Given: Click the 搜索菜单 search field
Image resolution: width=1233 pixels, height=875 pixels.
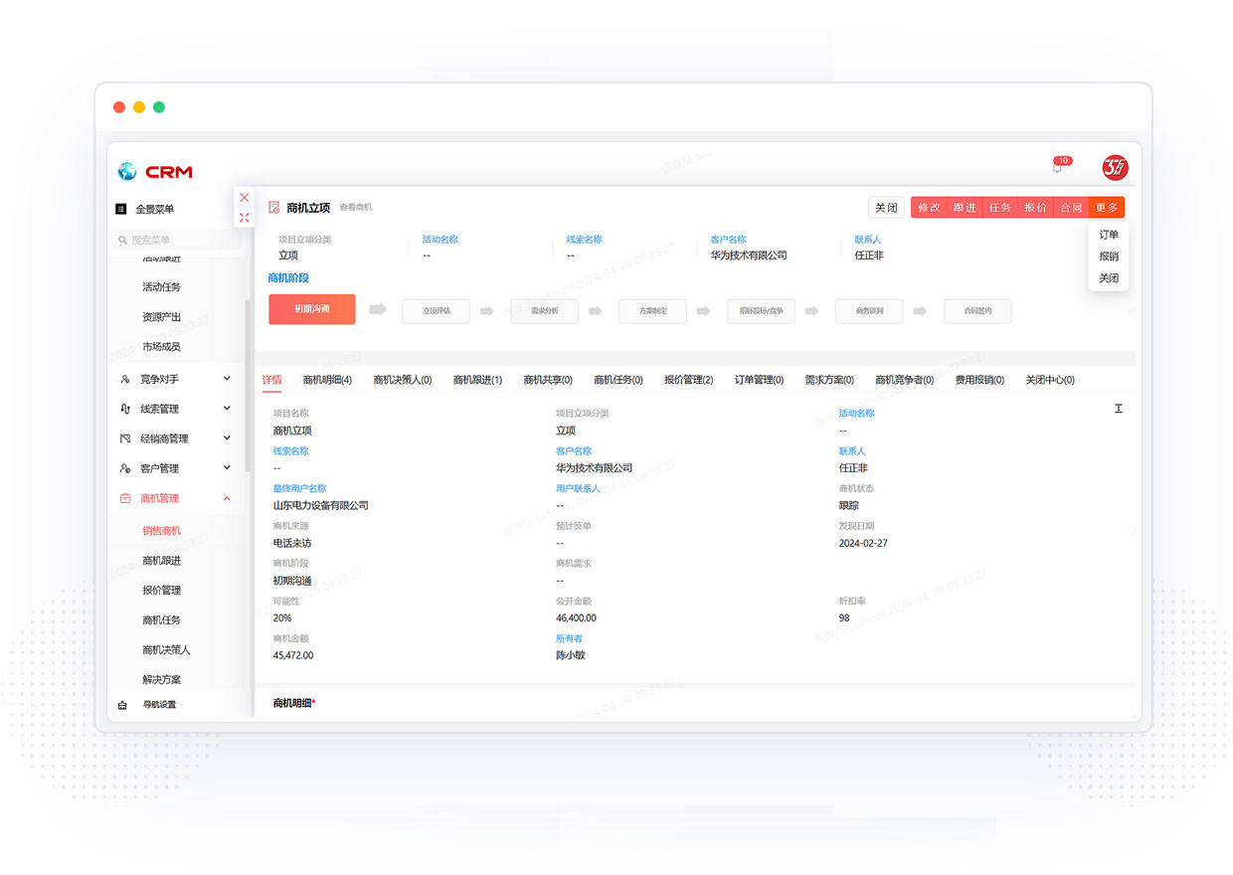Looking at the screenshot, I should [x=178, y=240].
